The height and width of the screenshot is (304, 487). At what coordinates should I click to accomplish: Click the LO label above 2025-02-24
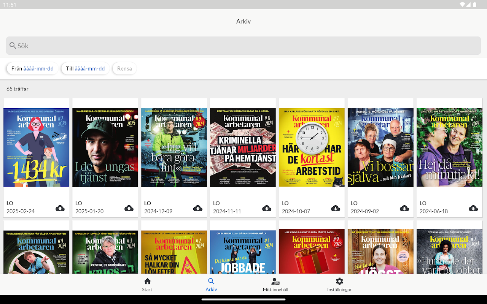coord(10,203)
